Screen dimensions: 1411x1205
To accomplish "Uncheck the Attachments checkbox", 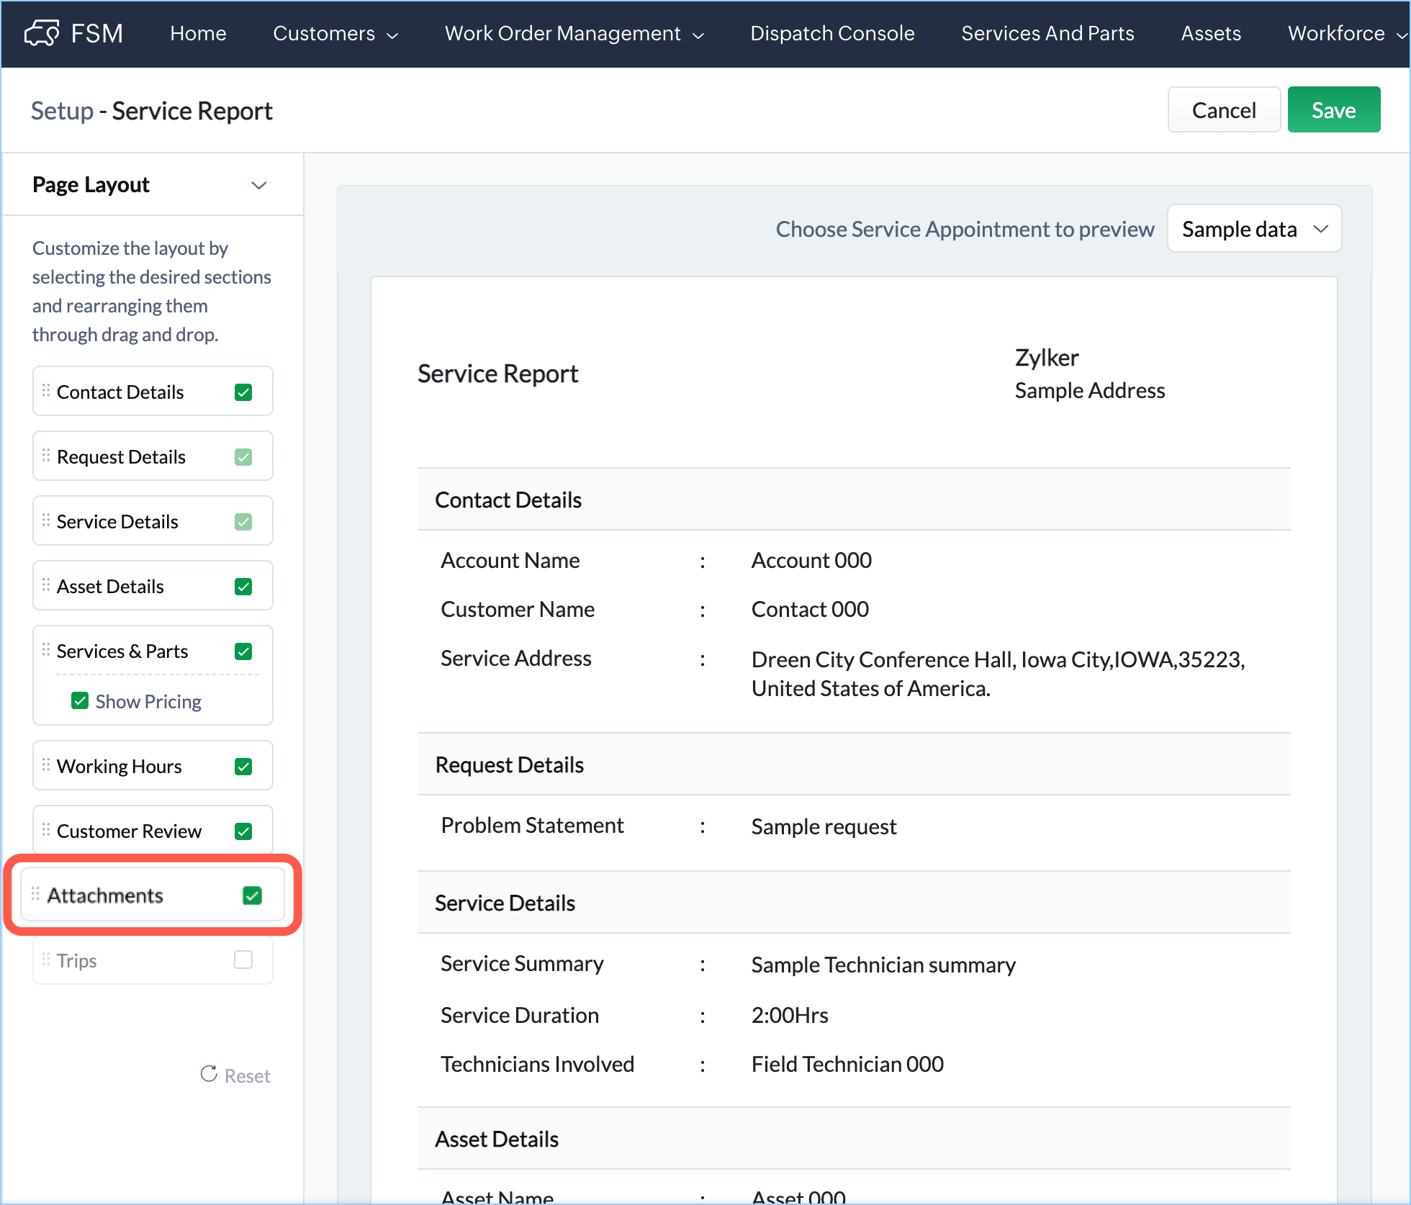I will 252,895.
